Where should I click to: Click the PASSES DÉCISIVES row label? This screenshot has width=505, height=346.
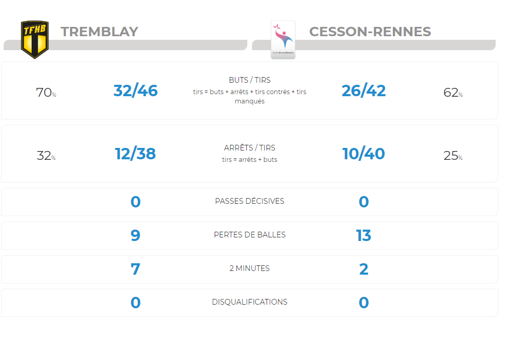(x=249, y=201)
